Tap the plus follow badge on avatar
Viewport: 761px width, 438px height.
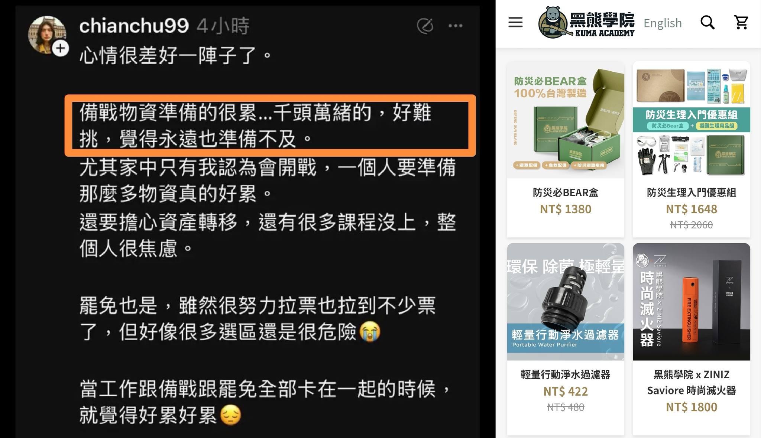tap(60, 49)
